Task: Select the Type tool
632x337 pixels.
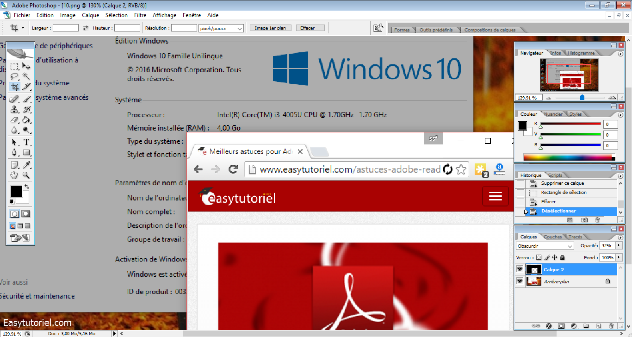Action: click(x=26, y=142)
